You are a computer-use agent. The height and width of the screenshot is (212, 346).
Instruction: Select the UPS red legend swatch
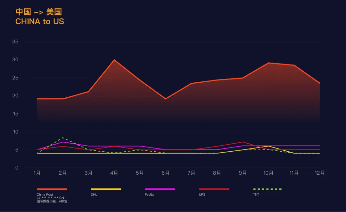tap(214, 189)
